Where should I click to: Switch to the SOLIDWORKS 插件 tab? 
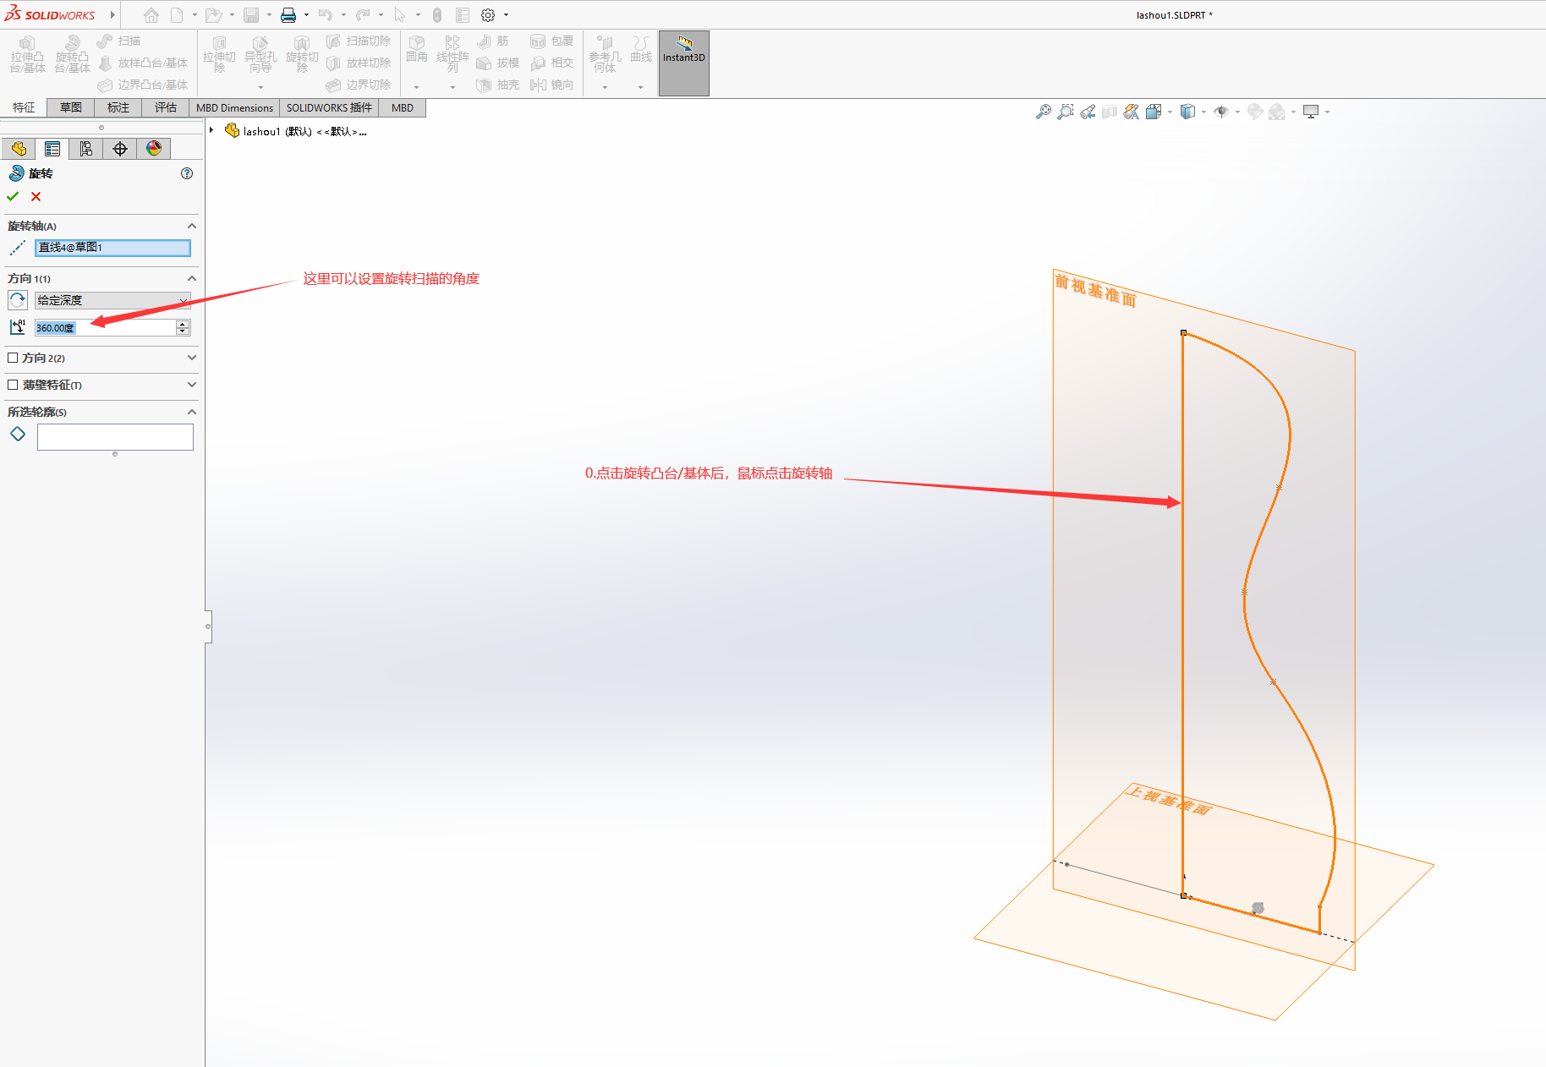pos(329,107)
